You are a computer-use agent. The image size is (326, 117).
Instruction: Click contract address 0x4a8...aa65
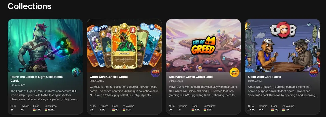pyautogui.click(x=176, y=81)
